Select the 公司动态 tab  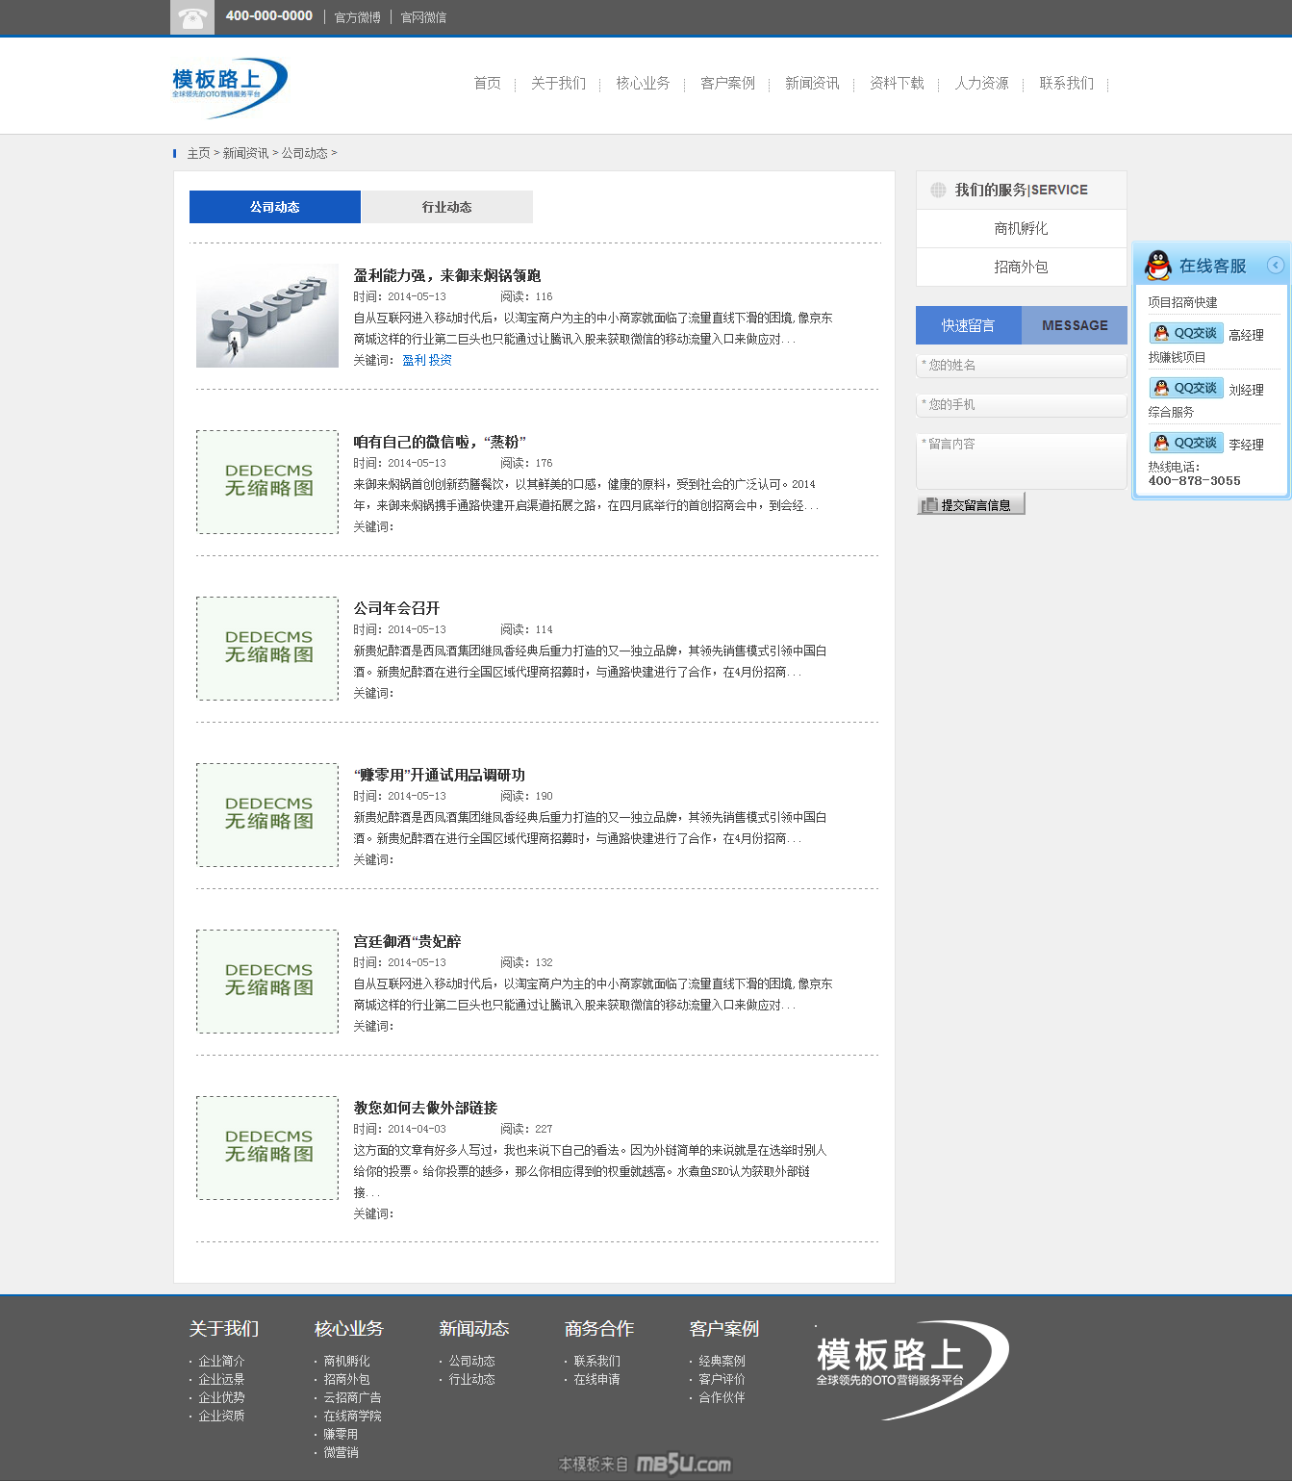point(275,207)
